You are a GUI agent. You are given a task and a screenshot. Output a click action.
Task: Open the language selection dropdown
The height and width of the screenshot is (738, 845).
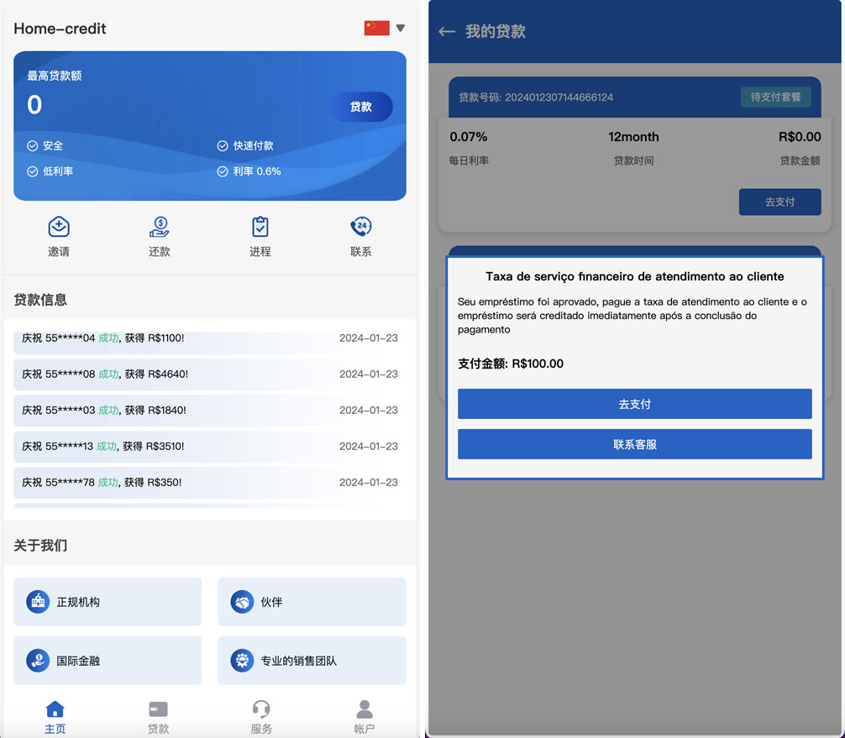(401, 27)
